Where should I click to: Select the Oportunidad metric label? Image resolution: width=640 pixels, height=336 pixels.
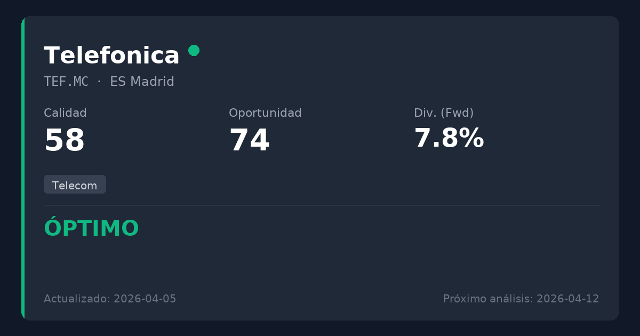tap(265, 113)
